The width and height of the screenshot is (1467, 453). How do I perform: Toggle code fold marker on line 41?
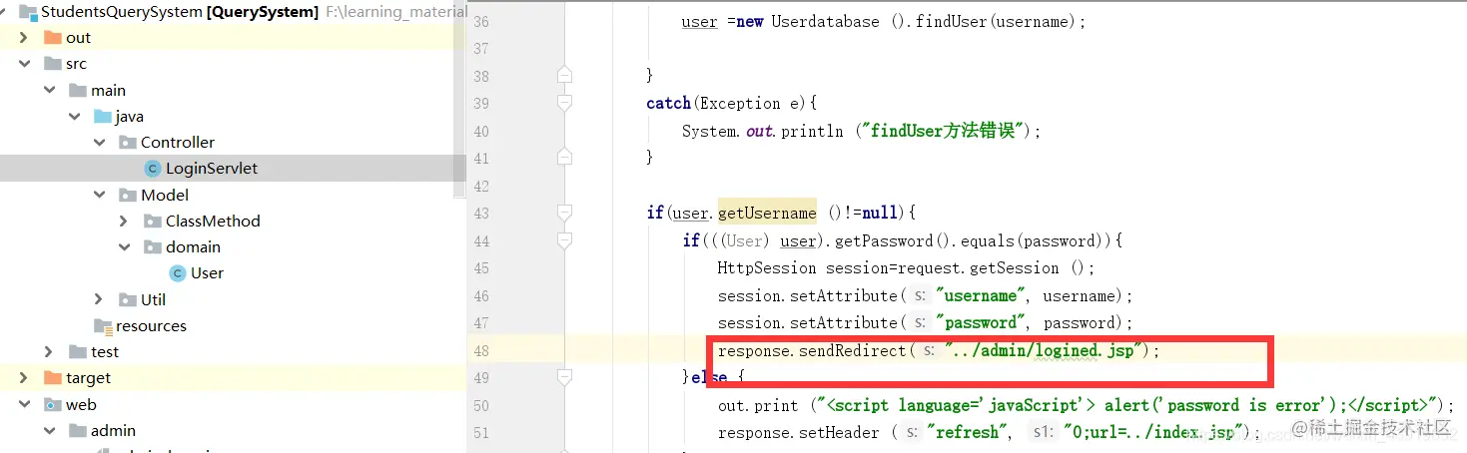click(565, 157)
